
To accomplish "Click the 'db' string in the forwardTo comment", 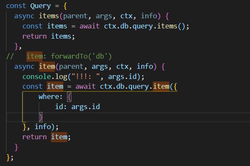I will [100, 56].
